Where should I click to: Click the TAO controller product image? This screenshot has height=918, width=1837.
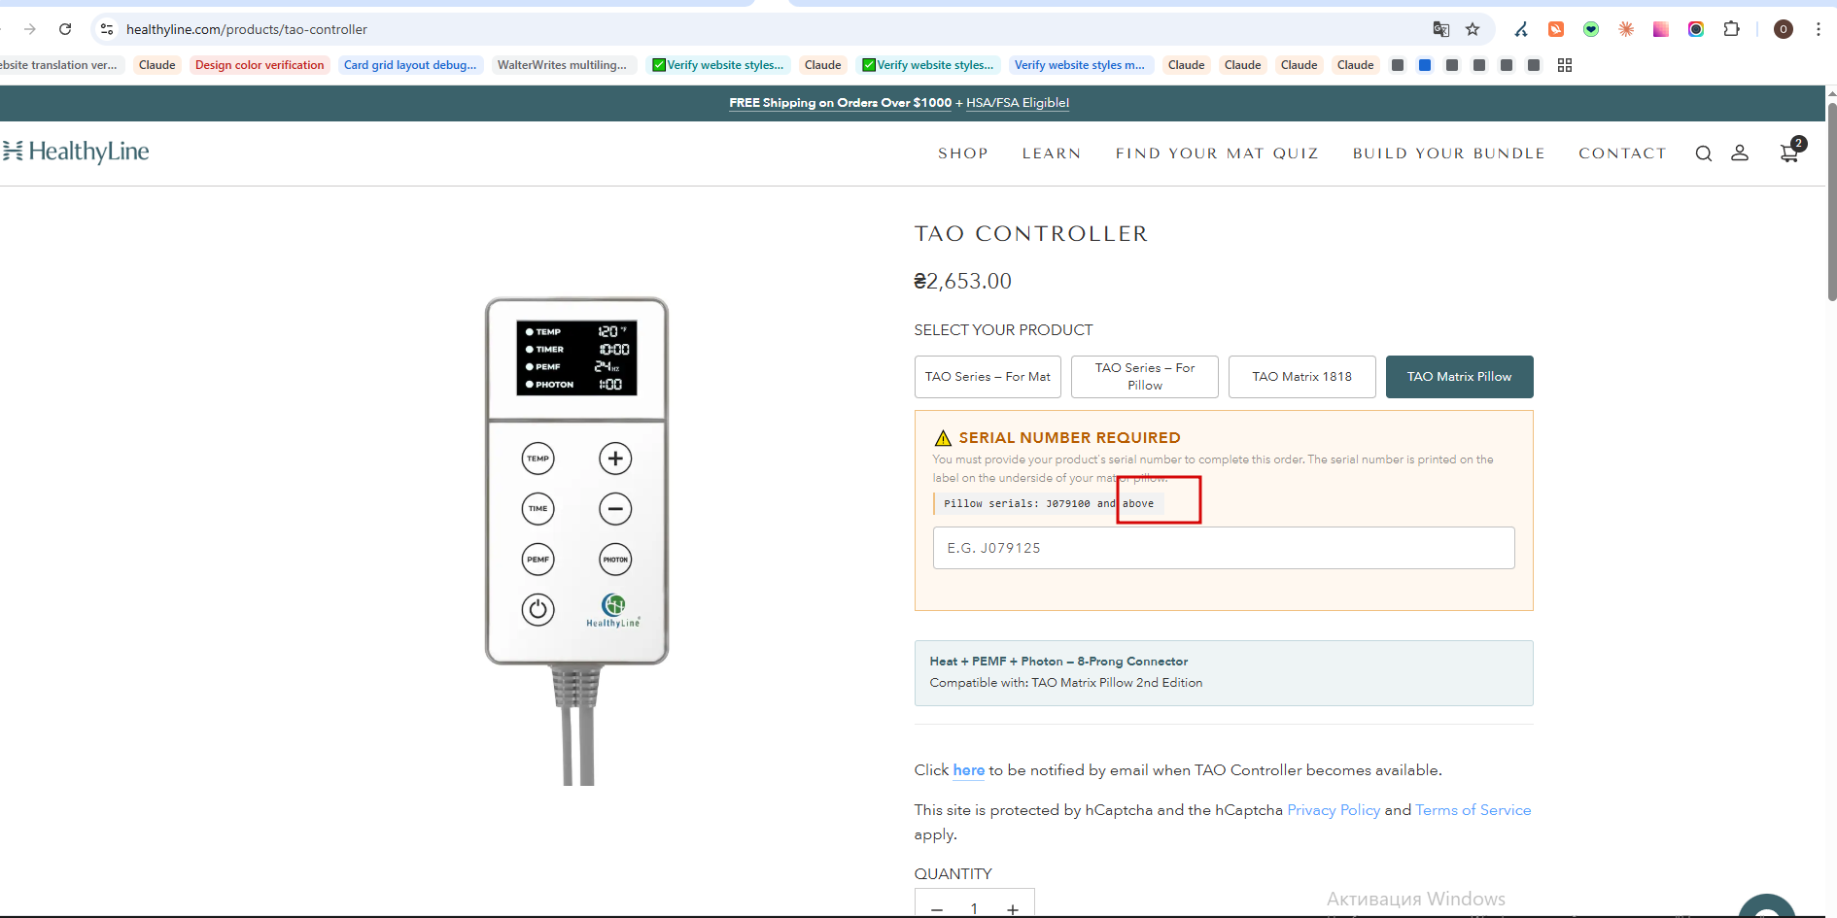(x=577, y=540)
